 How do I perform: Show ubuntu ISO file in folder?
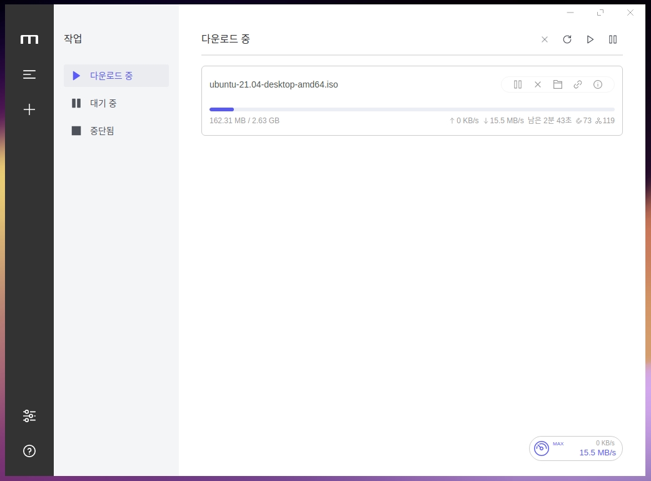click(x=558, y=84)
